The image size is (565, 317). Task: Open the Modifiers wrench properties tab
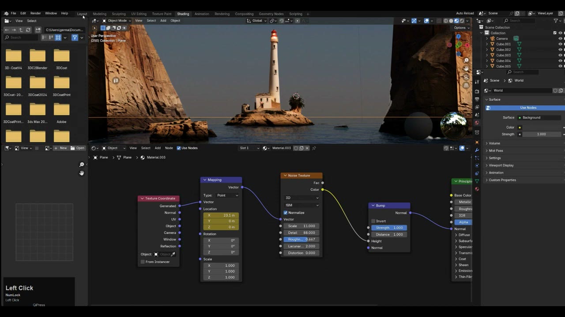point(477,150)
